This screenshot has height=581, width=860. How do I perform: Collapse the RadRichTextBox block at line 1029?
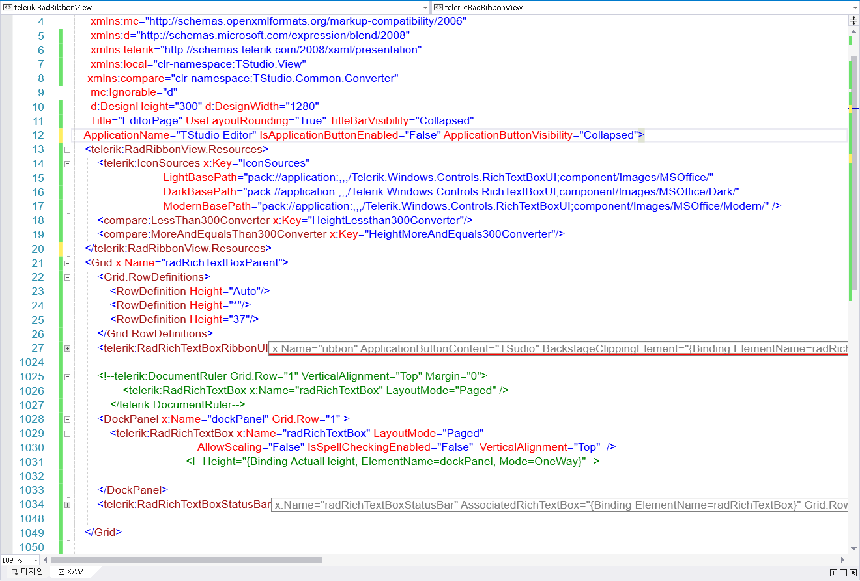coord(68,433)
